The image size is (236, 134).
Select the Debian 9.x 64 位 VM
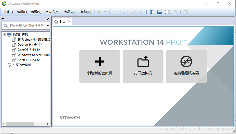(x=30, y=45)
